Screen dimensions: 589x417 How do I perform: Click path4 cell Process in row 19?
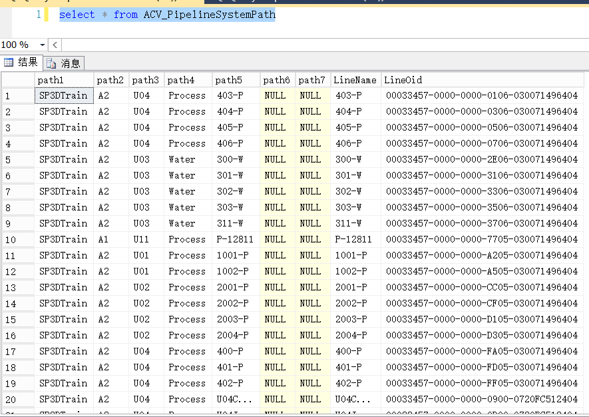coord(188,383)
